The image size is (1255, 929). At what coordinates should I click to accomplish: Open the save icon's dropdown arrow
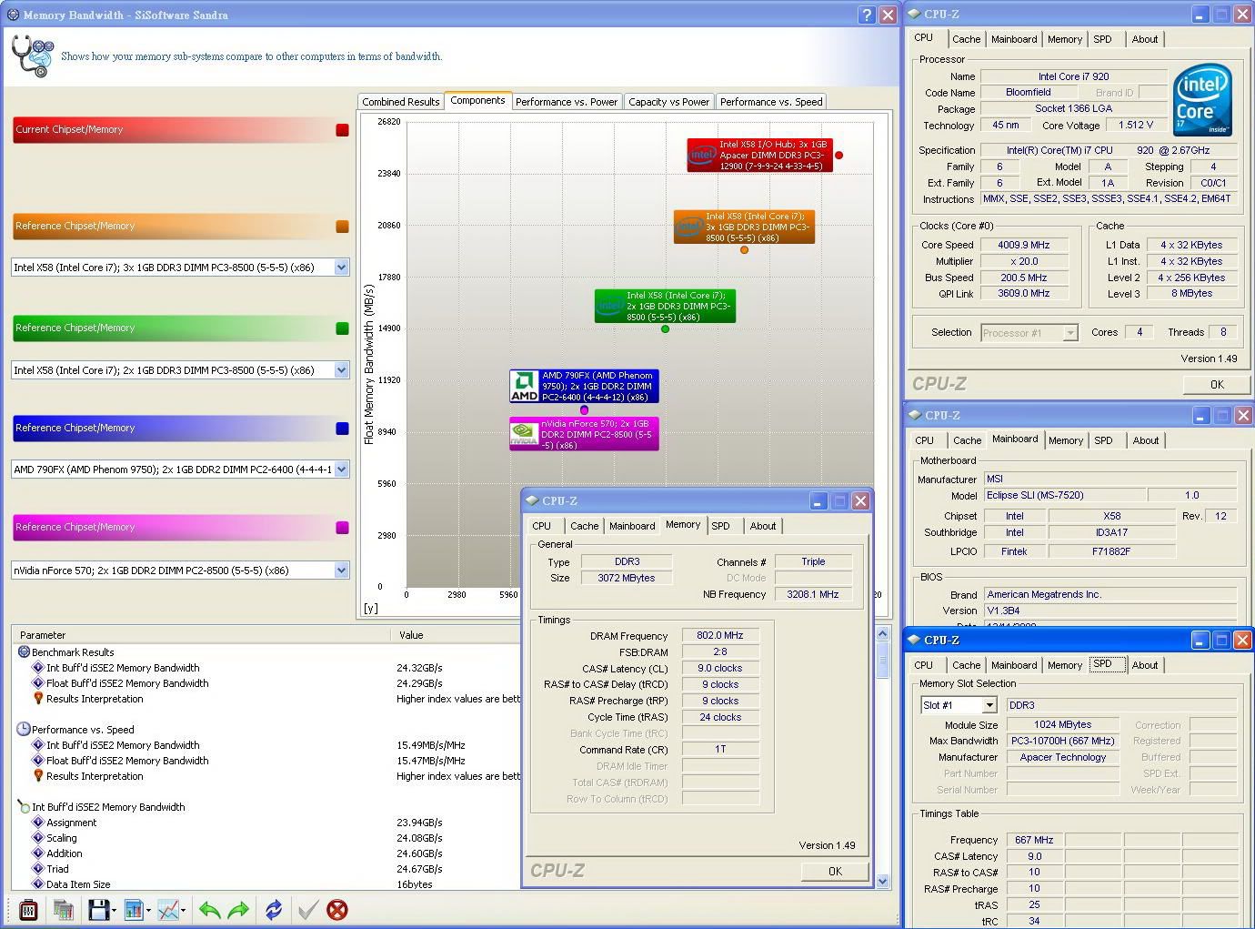114,910
